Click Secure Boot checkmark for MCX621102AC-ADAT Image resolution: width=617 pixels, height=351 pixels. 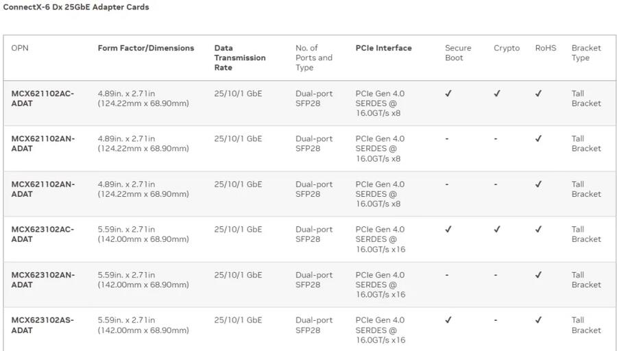click(448, 93)
